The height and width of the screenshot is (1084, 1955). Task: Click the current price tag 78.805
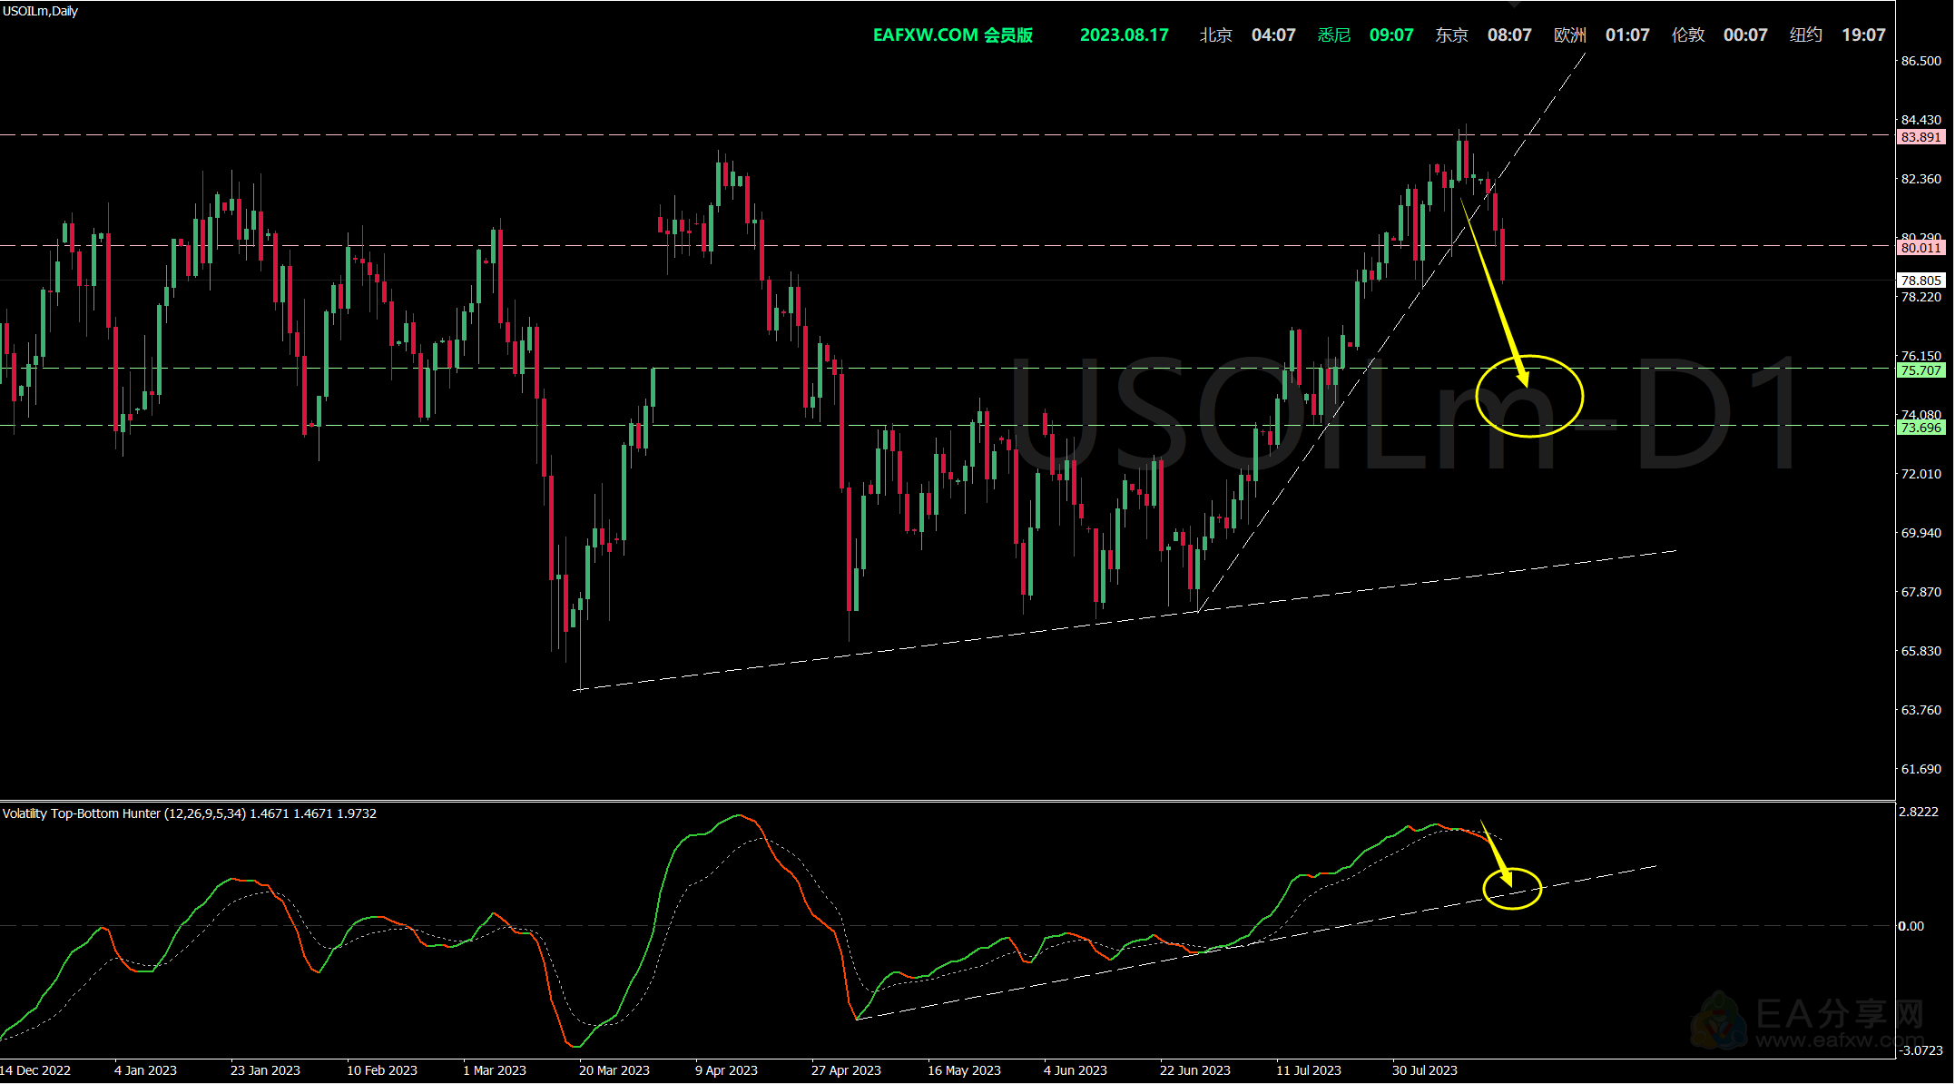tap(1921, 281)
